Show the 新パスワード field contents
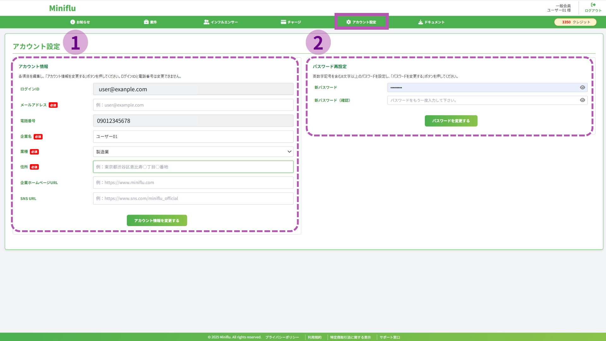 [582, 87]
